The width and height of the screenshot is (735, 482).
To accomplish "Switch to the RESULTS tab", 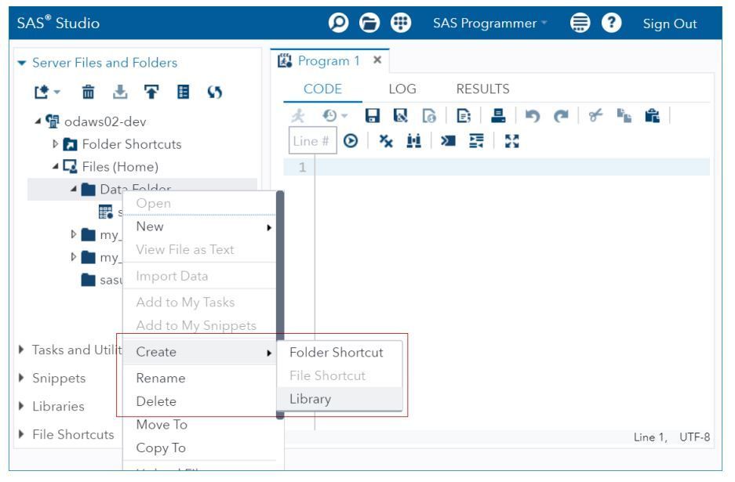I will coord(483,89).
